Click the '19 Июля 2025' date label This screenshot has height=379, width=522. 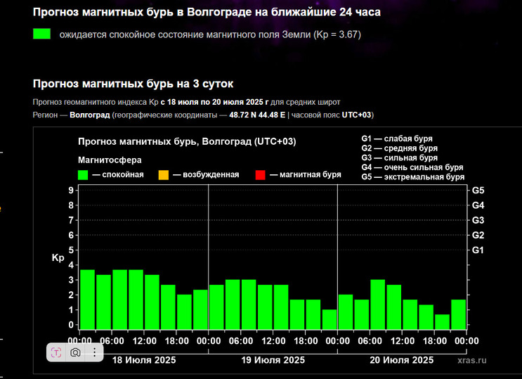(x=273, y=359)
